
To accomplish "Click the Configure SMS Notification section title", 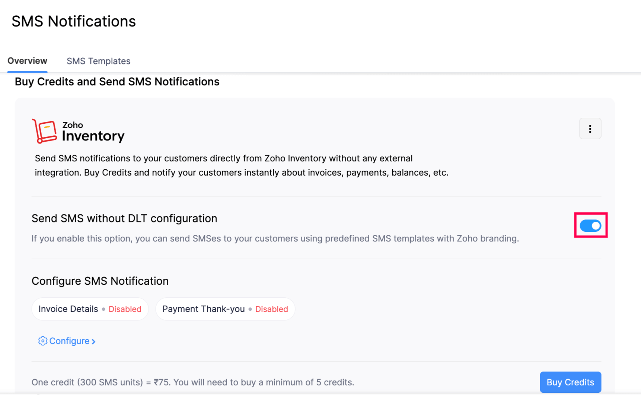I will pos(100,281).
